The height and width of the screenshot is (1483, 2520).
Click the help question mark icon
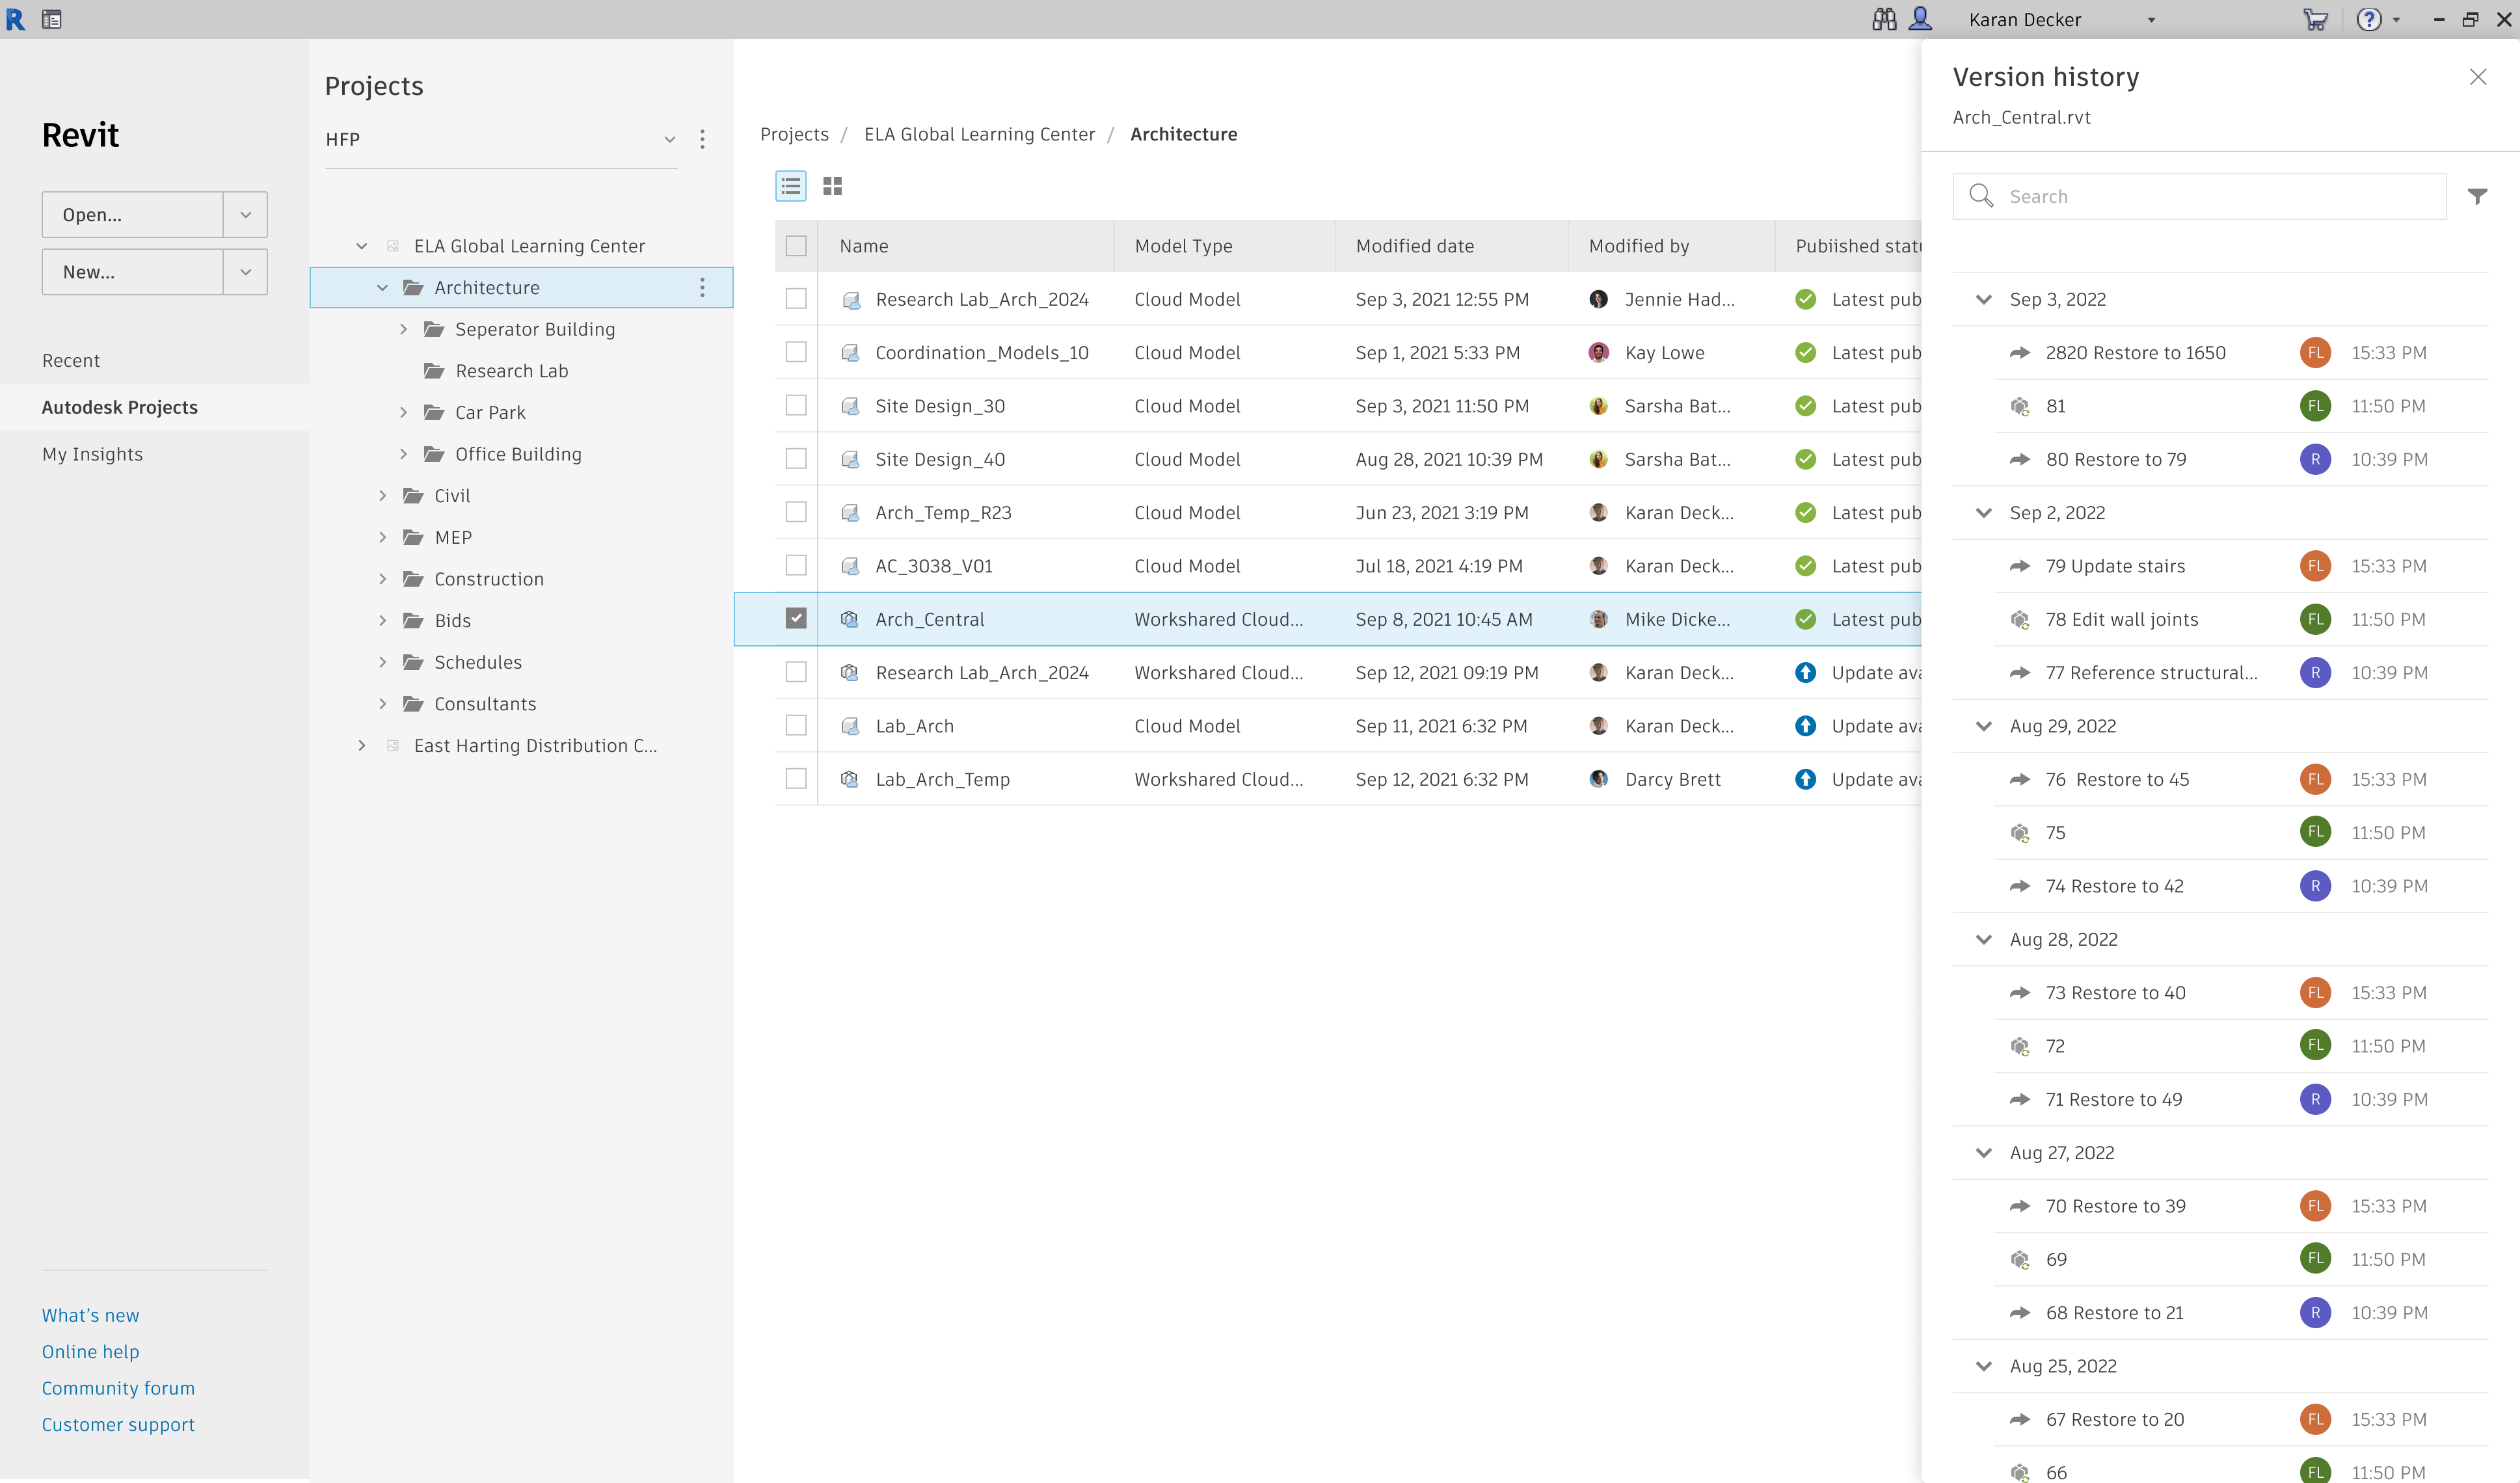pyautogui.click(x=2368, y=19)
